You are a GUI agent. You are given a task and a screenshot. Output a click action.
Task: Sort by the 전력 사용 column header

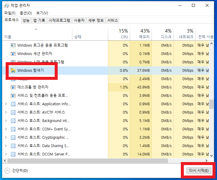[x=205, y=34]
